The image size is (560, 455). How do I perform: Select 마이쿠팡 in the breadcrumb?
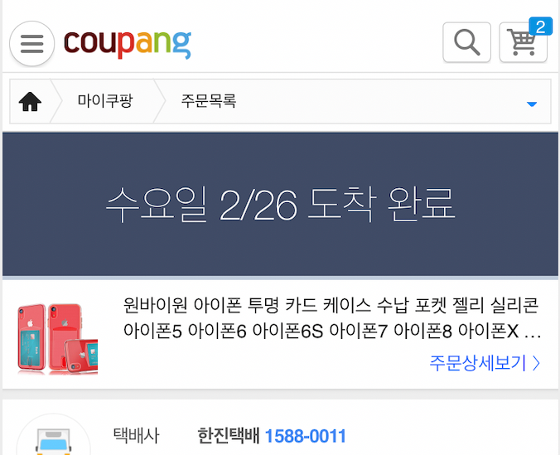click(x=105, y=101)
